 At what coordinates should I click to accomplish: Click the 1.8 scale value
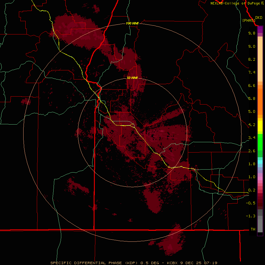252,164
